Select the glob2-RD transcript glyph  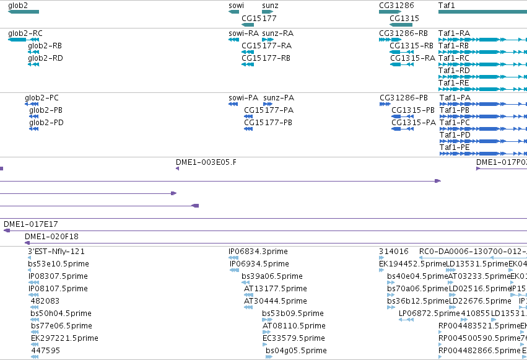(33, 64)
